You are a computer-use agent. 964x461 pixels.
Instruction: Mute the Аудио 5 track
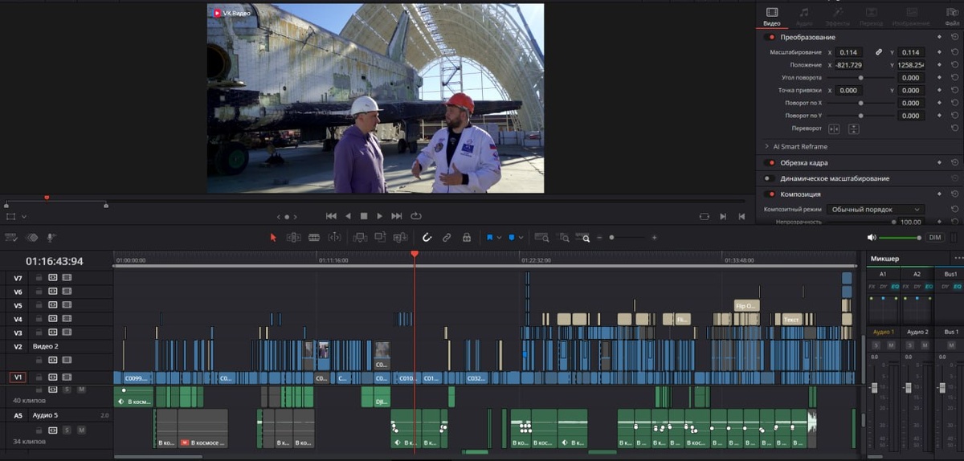point(81,430)
